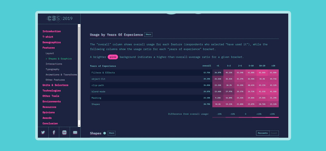Open the Opinions section
Screen dimensions: 326x151
49,112
